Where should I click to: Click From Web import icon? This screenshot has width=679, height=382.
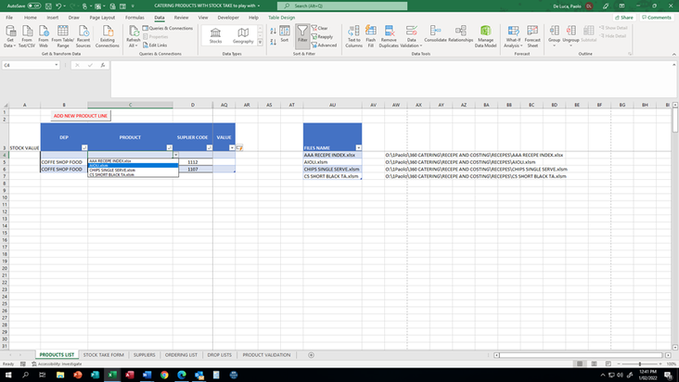pos(44,36)
